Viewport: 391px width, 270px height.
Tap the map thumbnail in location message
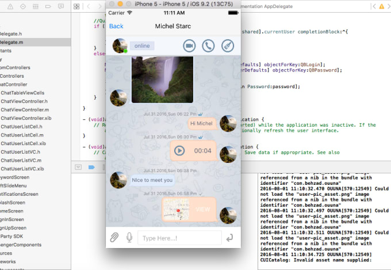click(x=177, y=210)
